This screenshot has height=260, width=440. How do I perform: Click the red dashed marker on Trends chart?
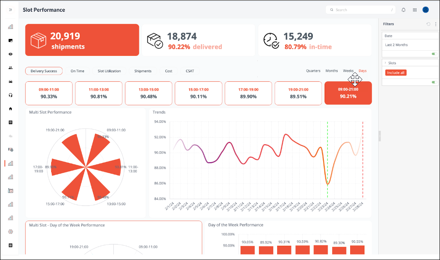(x=363, y=160)
